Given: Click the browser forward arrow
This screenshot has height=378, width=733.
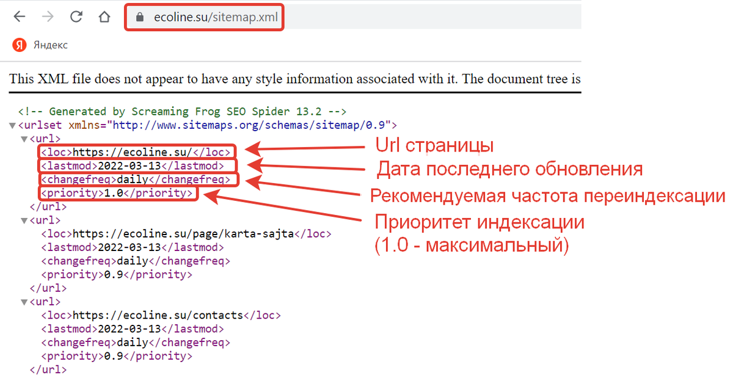Looking at the screenshot, I should pyautogui.click(x=48, y=16).
